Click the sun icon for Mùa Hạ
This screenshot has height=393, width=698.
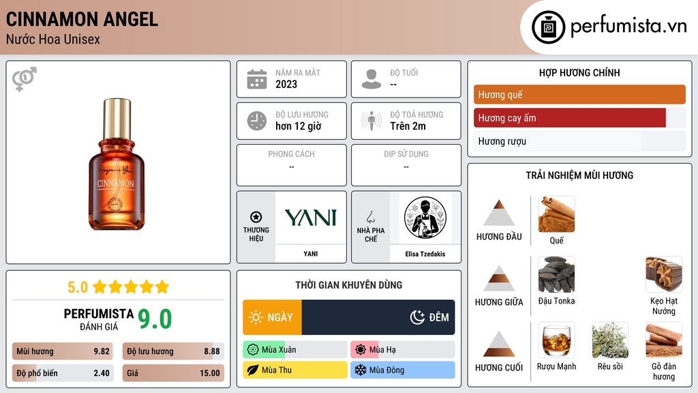[x=361, y=350]
